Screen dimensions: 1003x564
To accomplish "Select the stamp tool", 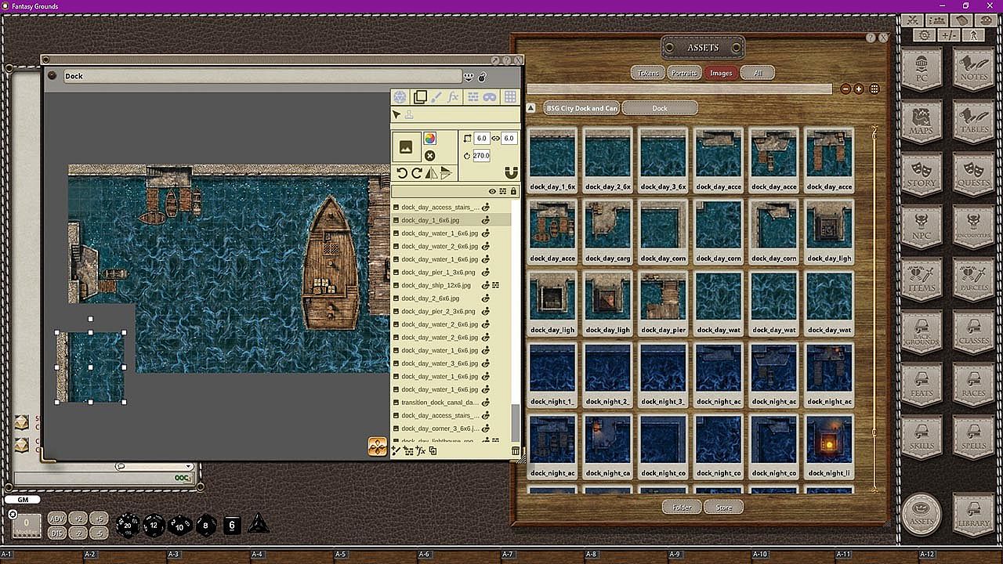I will pyautogui.click(x=409, y=115).
